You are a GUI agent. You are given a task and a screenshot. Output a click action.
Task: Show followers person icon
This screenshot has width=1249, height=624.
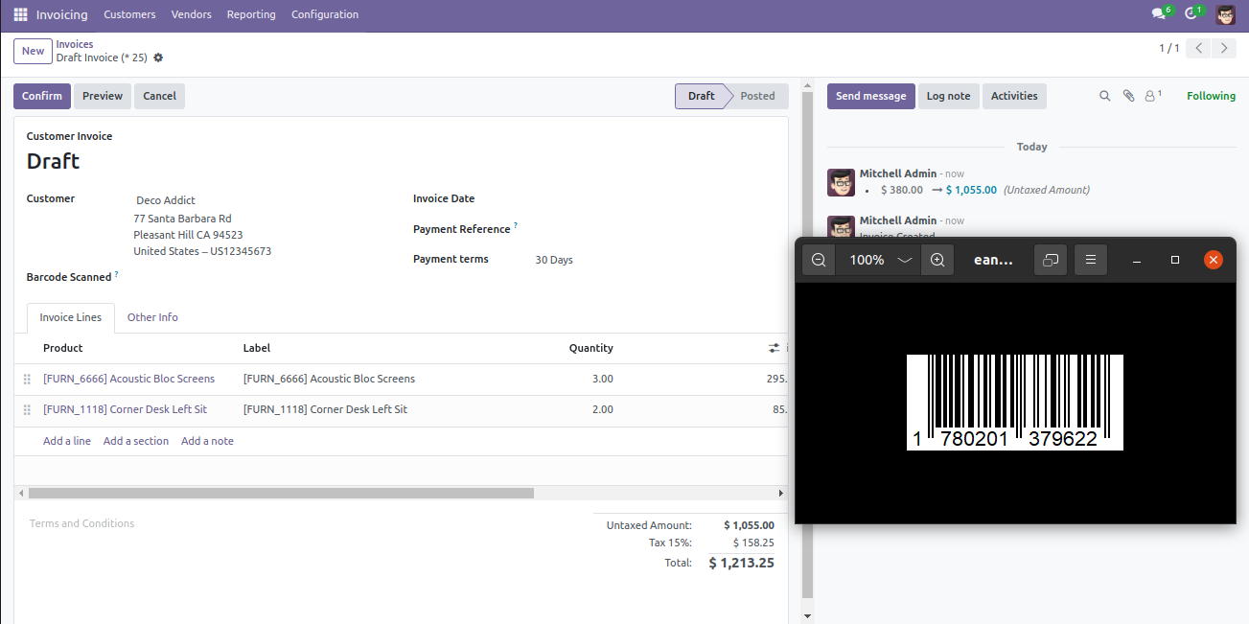1152,96
